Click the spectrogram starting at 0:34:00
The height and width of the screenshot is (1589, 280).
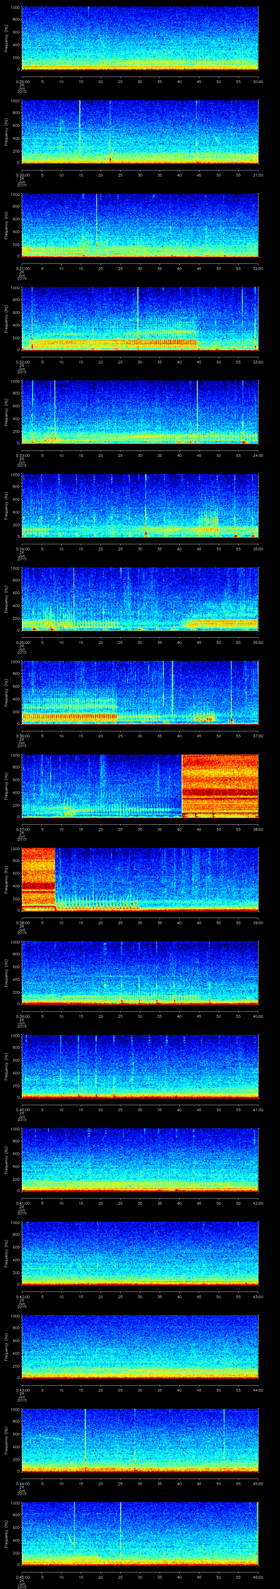click(x=140, y=505)
